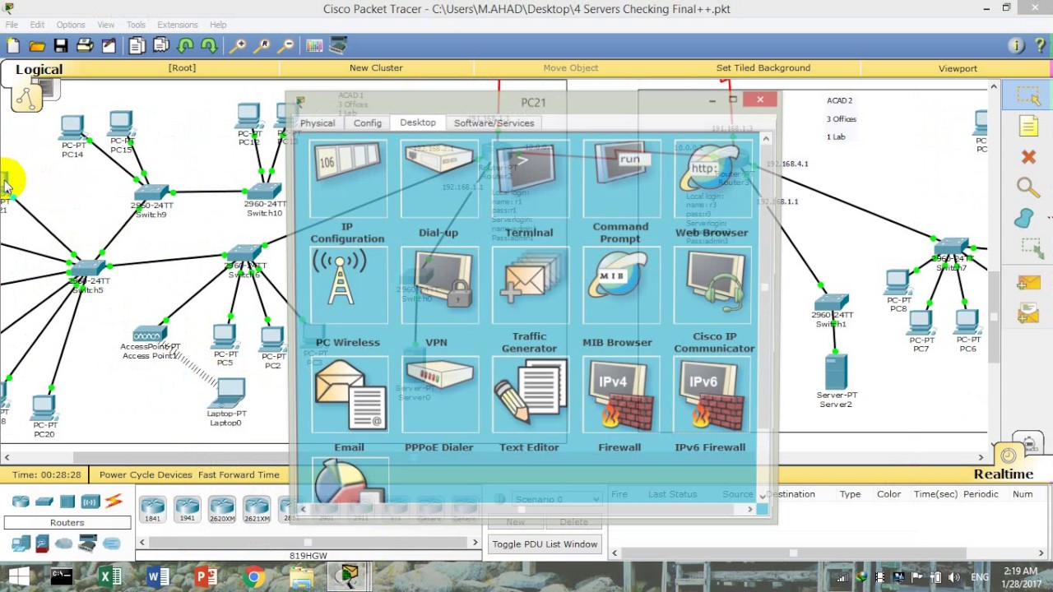Open the Extensions menu

click(x=178, y=25)
